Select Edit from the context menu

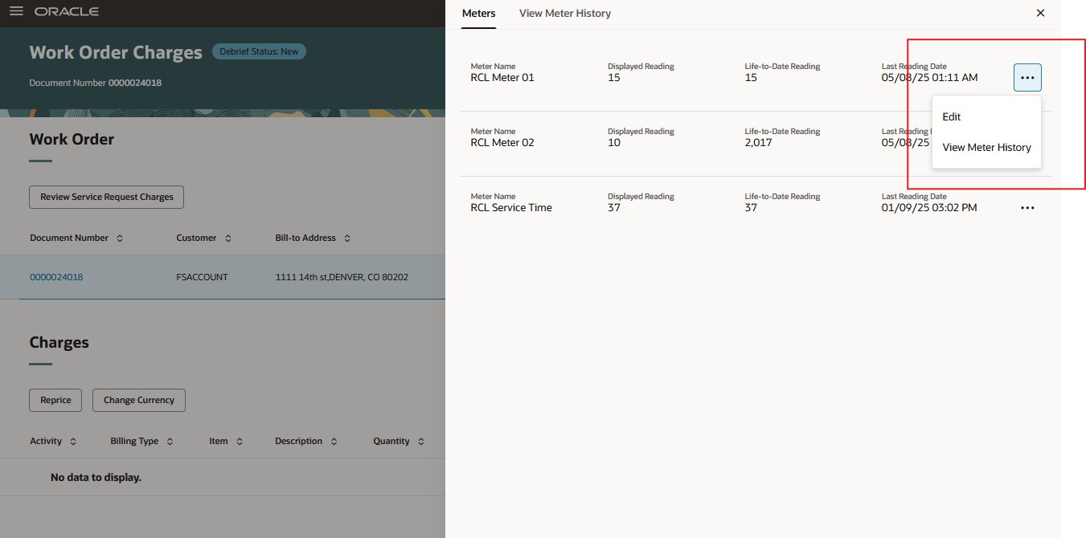click(x=951, y=116)
